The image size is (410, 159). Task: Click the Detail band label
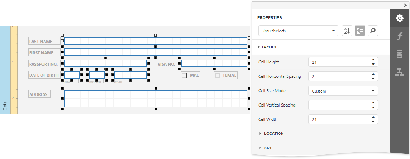5,104
